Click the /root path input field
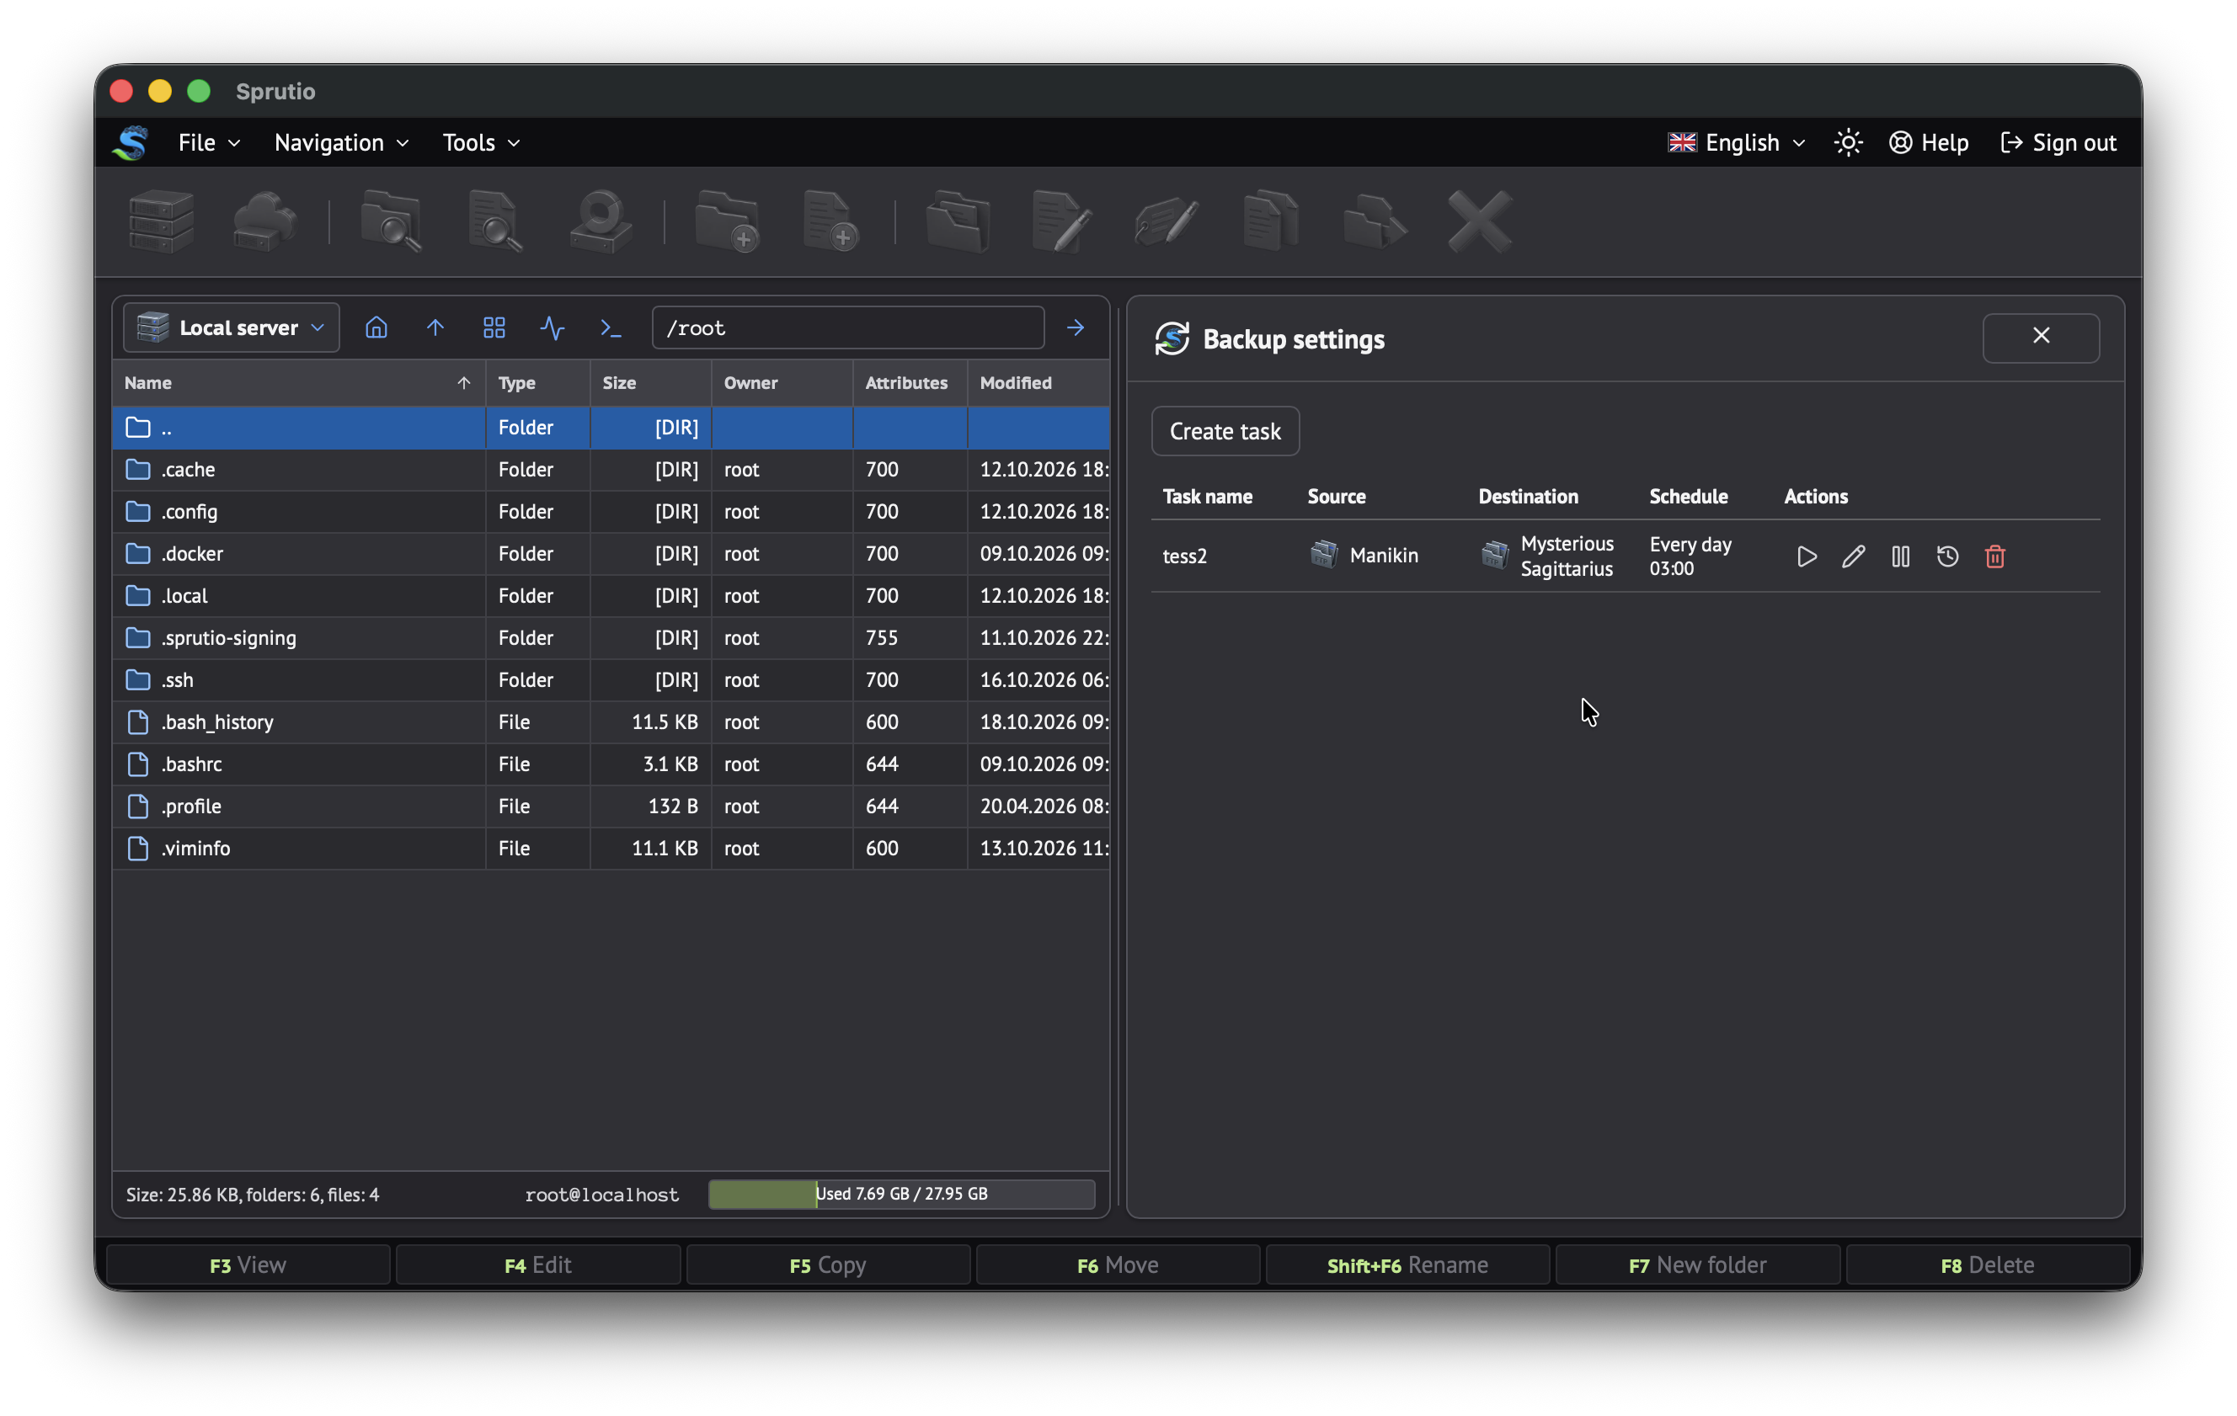The width and height of the screenshot is (2237, 1416). pos(847,327)
